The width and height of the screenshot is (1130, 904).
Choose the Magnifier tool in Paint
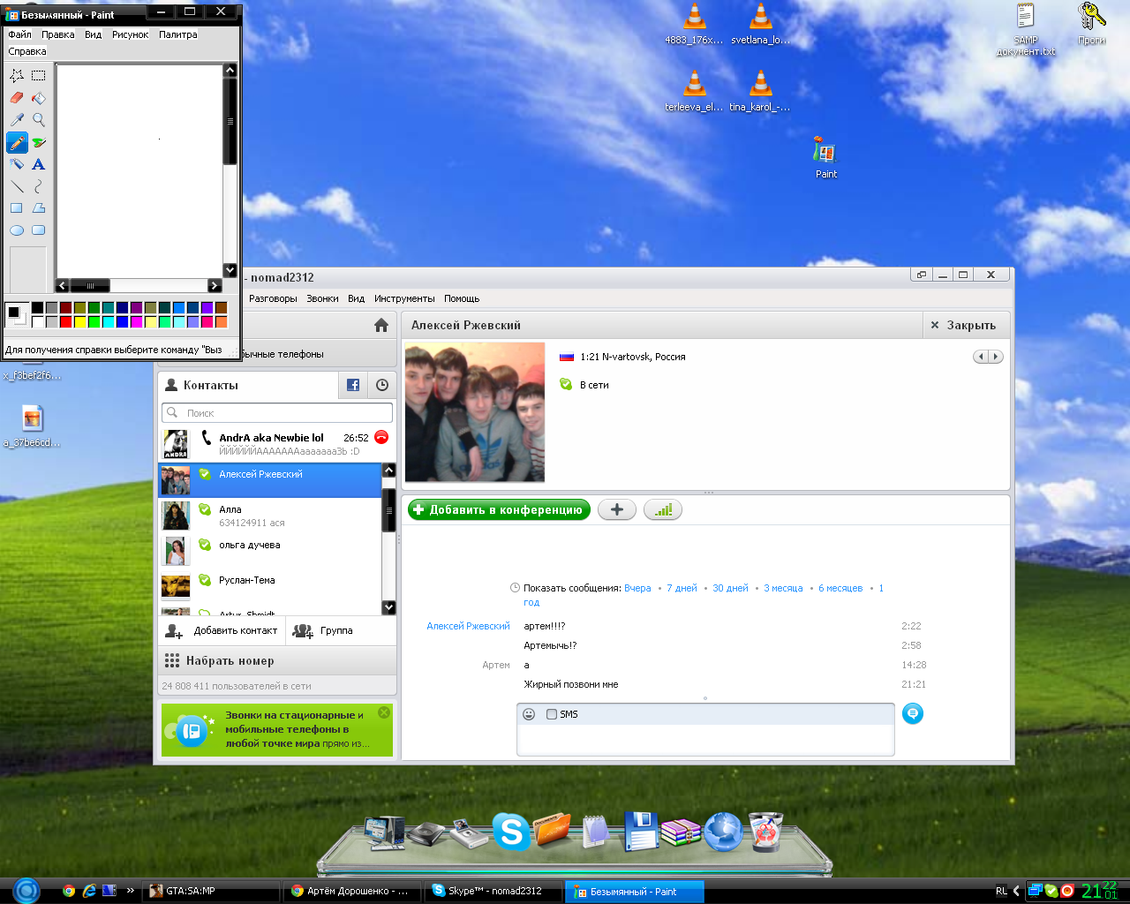[x=39, y=120]
